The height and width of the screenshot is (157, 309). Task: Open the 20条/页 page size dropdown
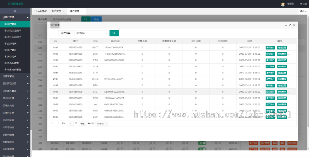click(x=102, y=123)
